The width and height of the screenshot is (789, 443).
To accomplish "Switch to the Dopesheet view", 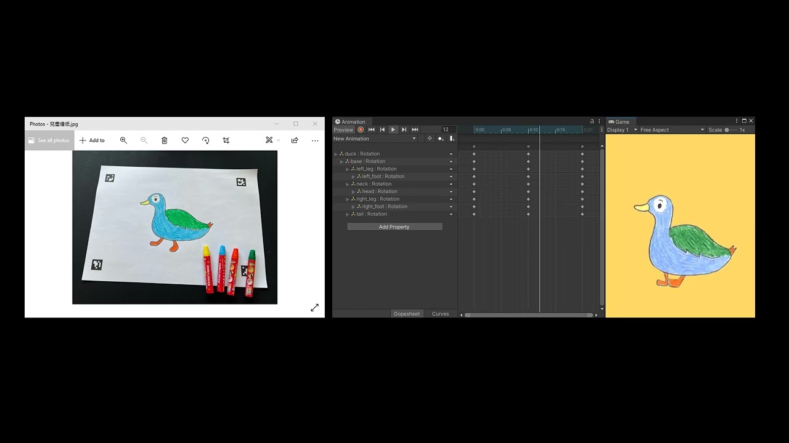I will 407,314.
